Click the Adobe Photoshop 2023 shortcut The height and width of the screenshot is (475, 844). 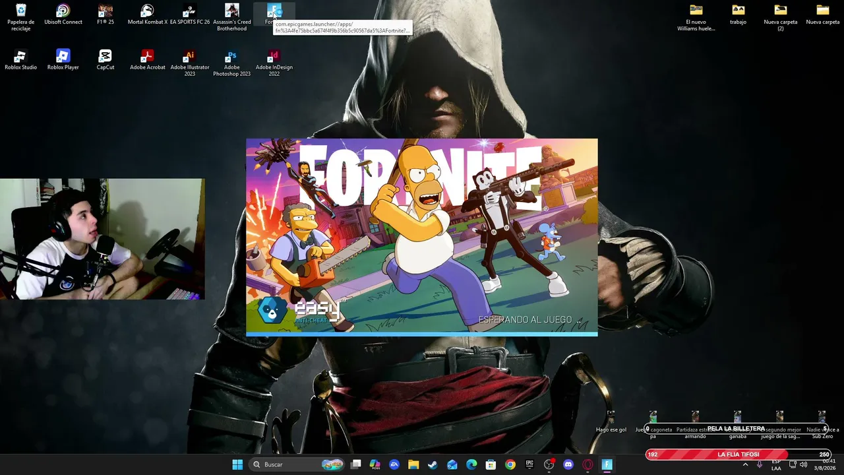[232, 63]
